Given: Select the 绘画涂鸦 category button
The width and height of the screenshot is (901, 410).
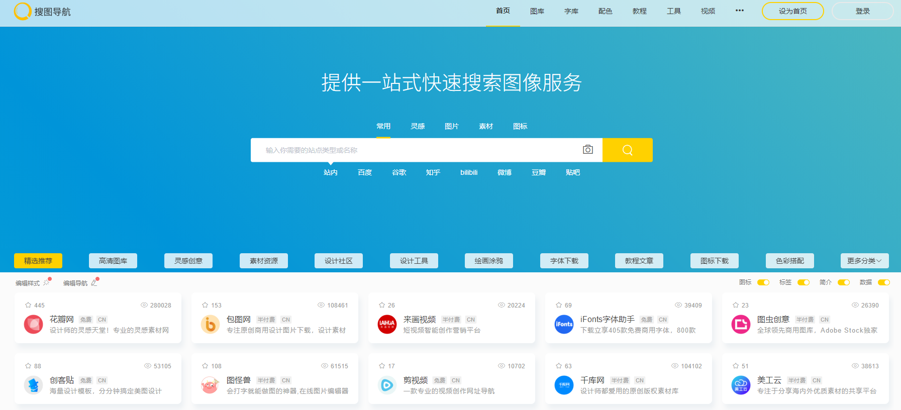Looking at the screenshot, I should (489, 261).
